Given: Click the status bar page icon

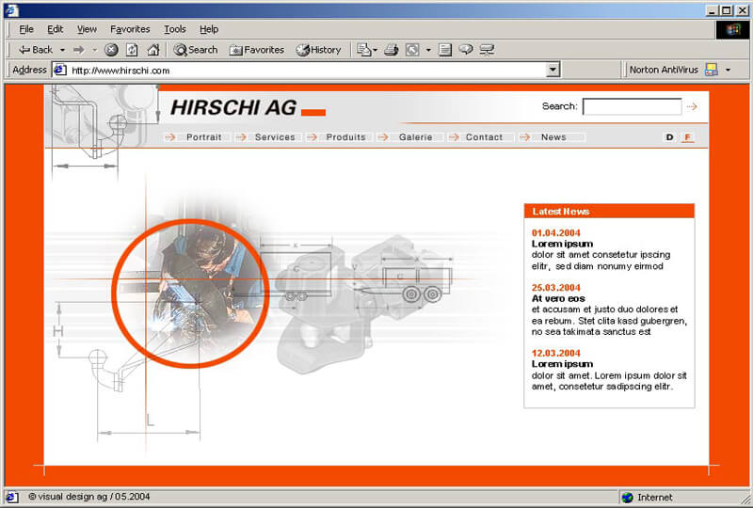Looking at the screenshot, I should point(11,497).
